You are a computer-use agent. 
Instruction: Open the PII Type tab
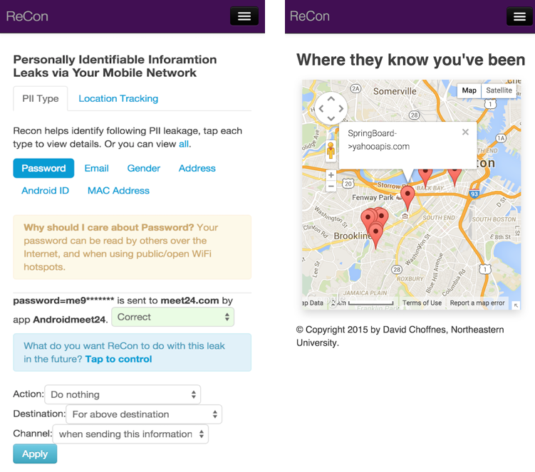point(40,98)
